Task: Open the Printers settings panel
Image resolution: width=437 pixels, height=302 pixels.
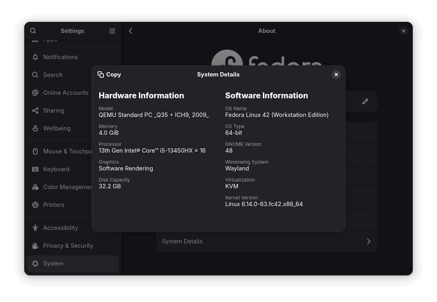Action: (54, 205)
